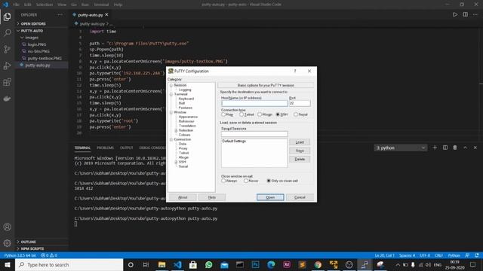Screen dimensions: 483x271
Task: Click the About button in PuTTY
Action: pyautogui.click(x=183, y=197)
